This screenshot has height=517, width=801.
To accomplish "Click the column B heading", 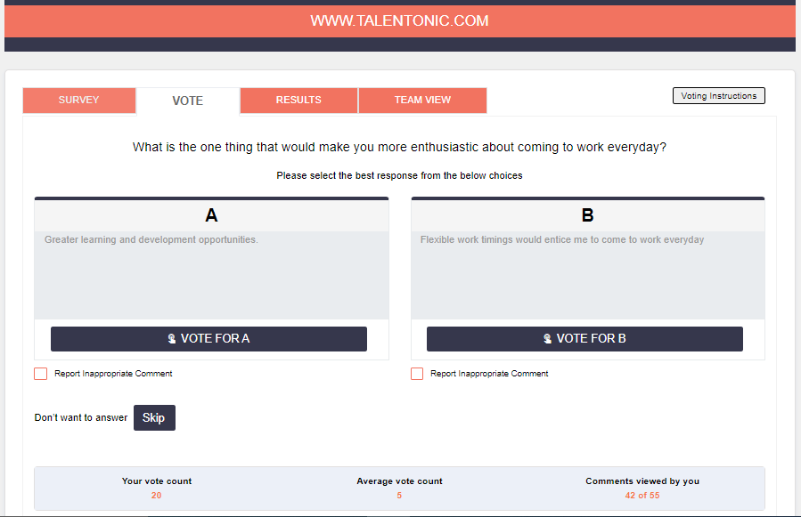I will [x=587, y=215].
